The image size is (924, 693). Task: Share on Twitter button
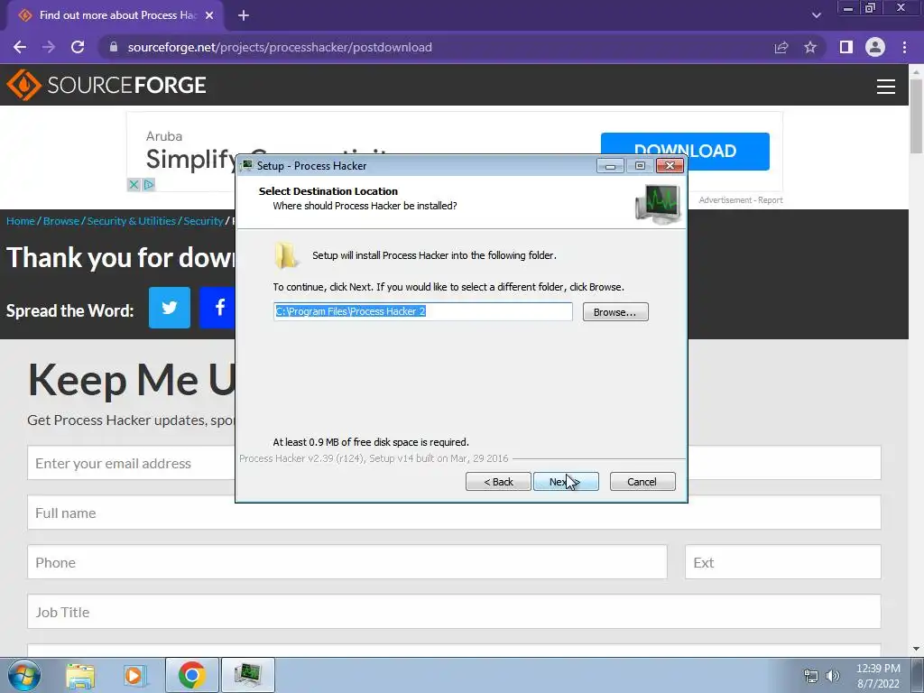169,308
